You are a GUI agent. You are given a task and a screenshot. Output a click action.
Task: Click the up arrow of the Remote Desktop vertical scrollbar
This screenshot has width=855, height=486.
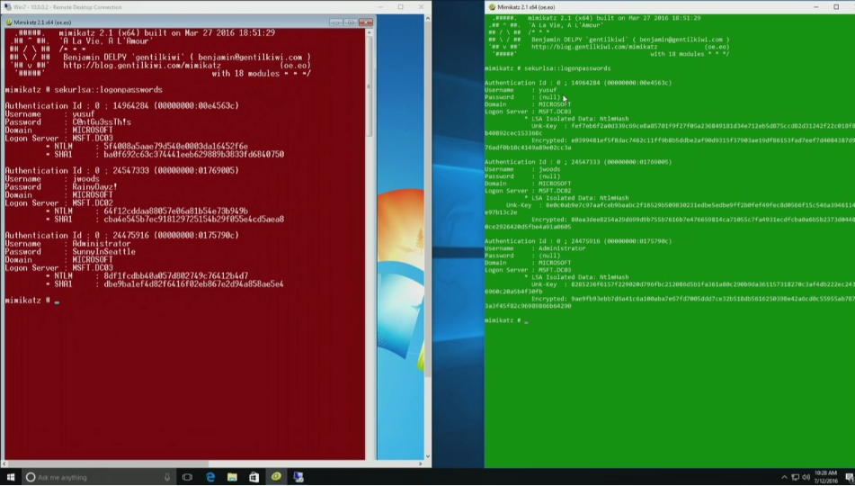(428, 19)
